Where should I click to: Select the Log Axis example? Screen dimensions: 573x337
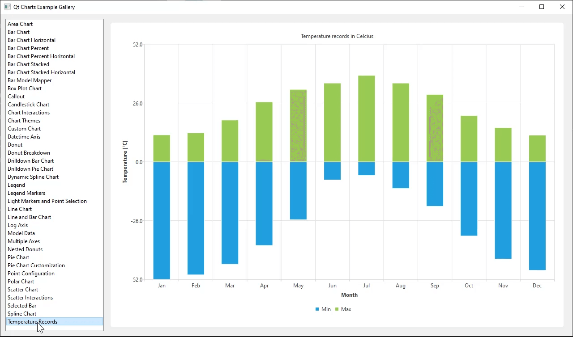[x=17, y=225]
